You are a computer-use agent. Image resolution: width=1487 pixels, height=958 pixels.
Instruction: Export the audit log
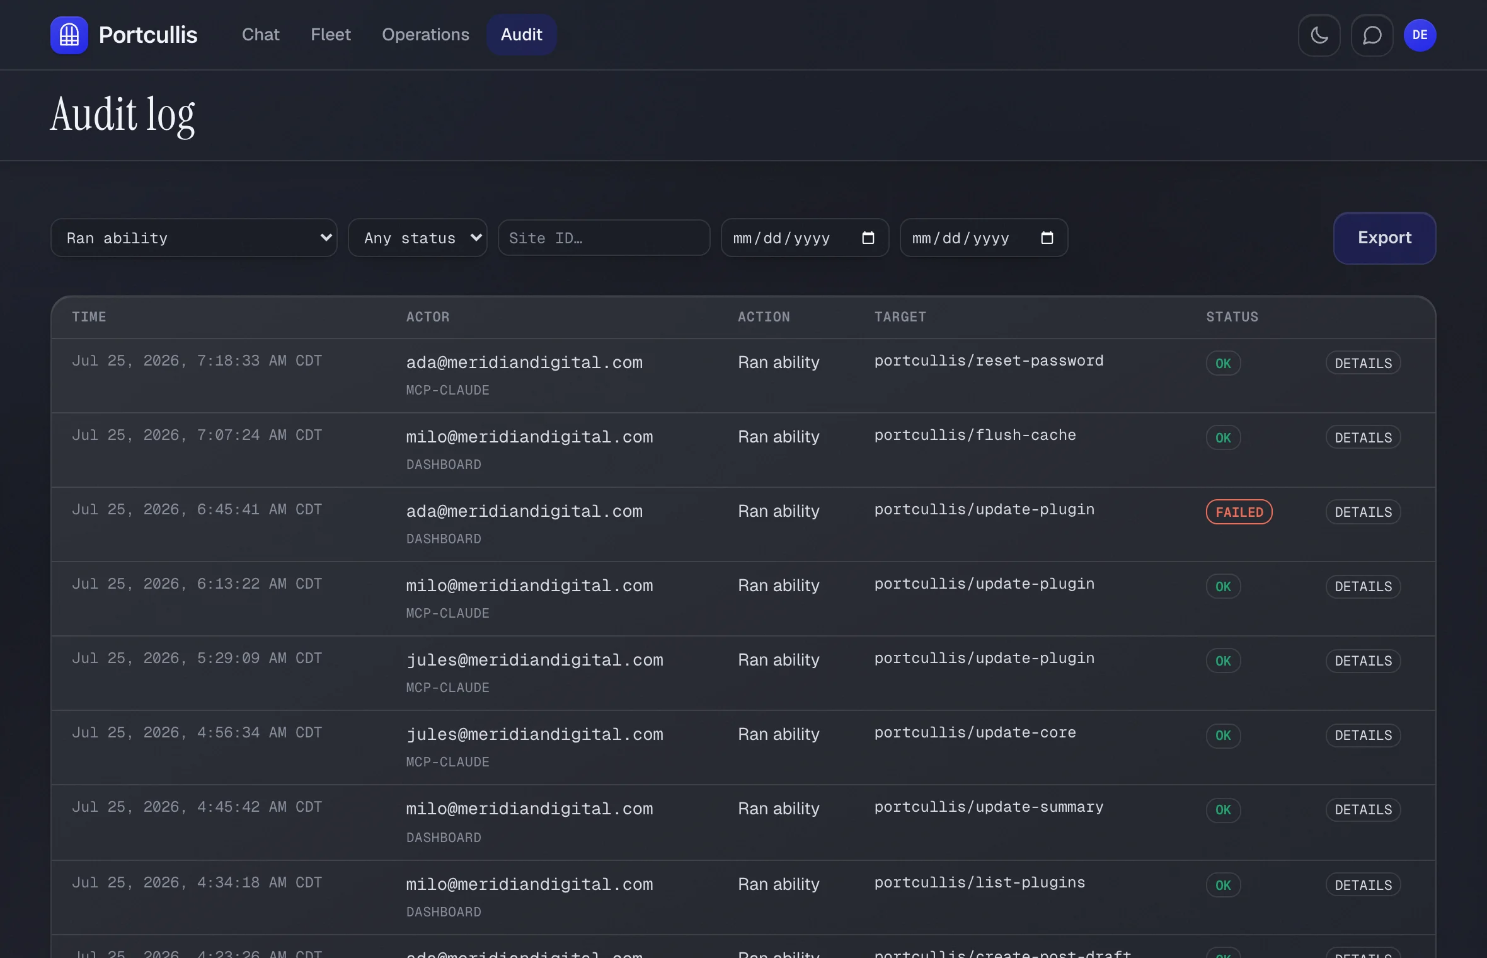(1385, 238)
